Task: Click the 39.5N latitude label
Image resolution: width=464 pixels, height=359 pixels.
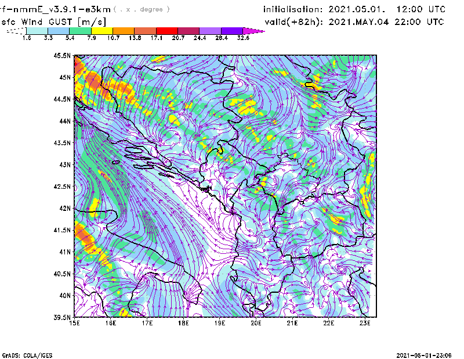Action: tap(62, 318)
